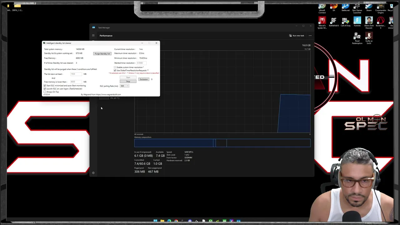Toggle Launch ISLC on user logon
The width and height of the screenshot is (400, 225).
tap(45, 89)
